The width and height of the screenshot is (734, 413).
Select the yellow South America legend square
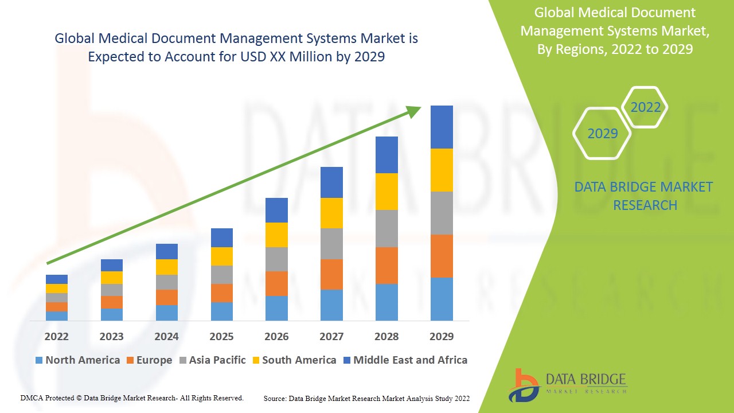[256, 360]
